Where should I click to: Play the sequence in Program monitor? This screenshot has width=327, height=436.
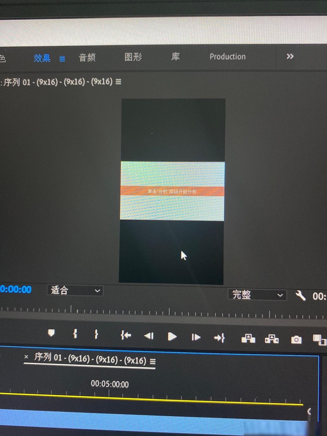tap(172, 337)
